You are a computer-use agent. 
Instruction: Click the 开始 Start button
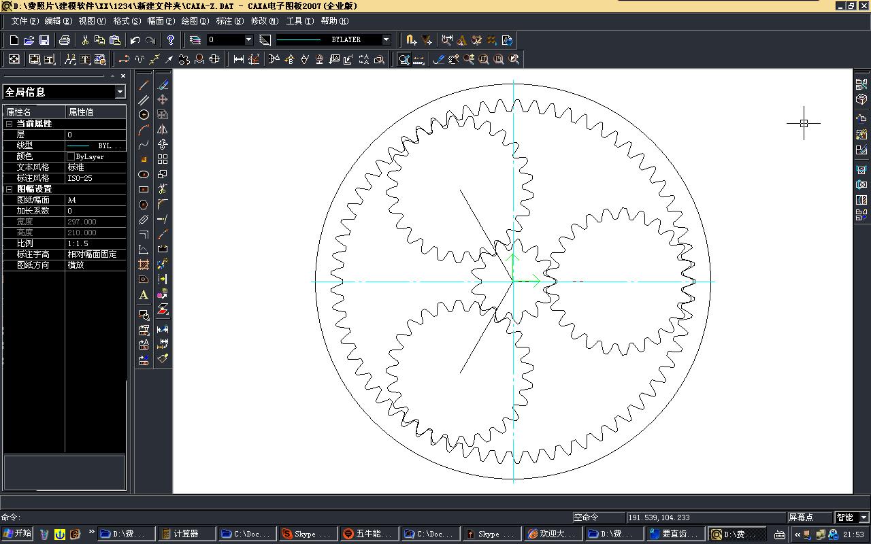pos(17,534)
